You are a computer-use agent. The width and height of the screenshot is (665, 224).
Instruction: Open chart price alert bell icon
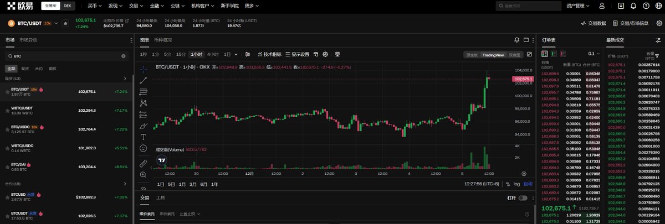[516, 40]
